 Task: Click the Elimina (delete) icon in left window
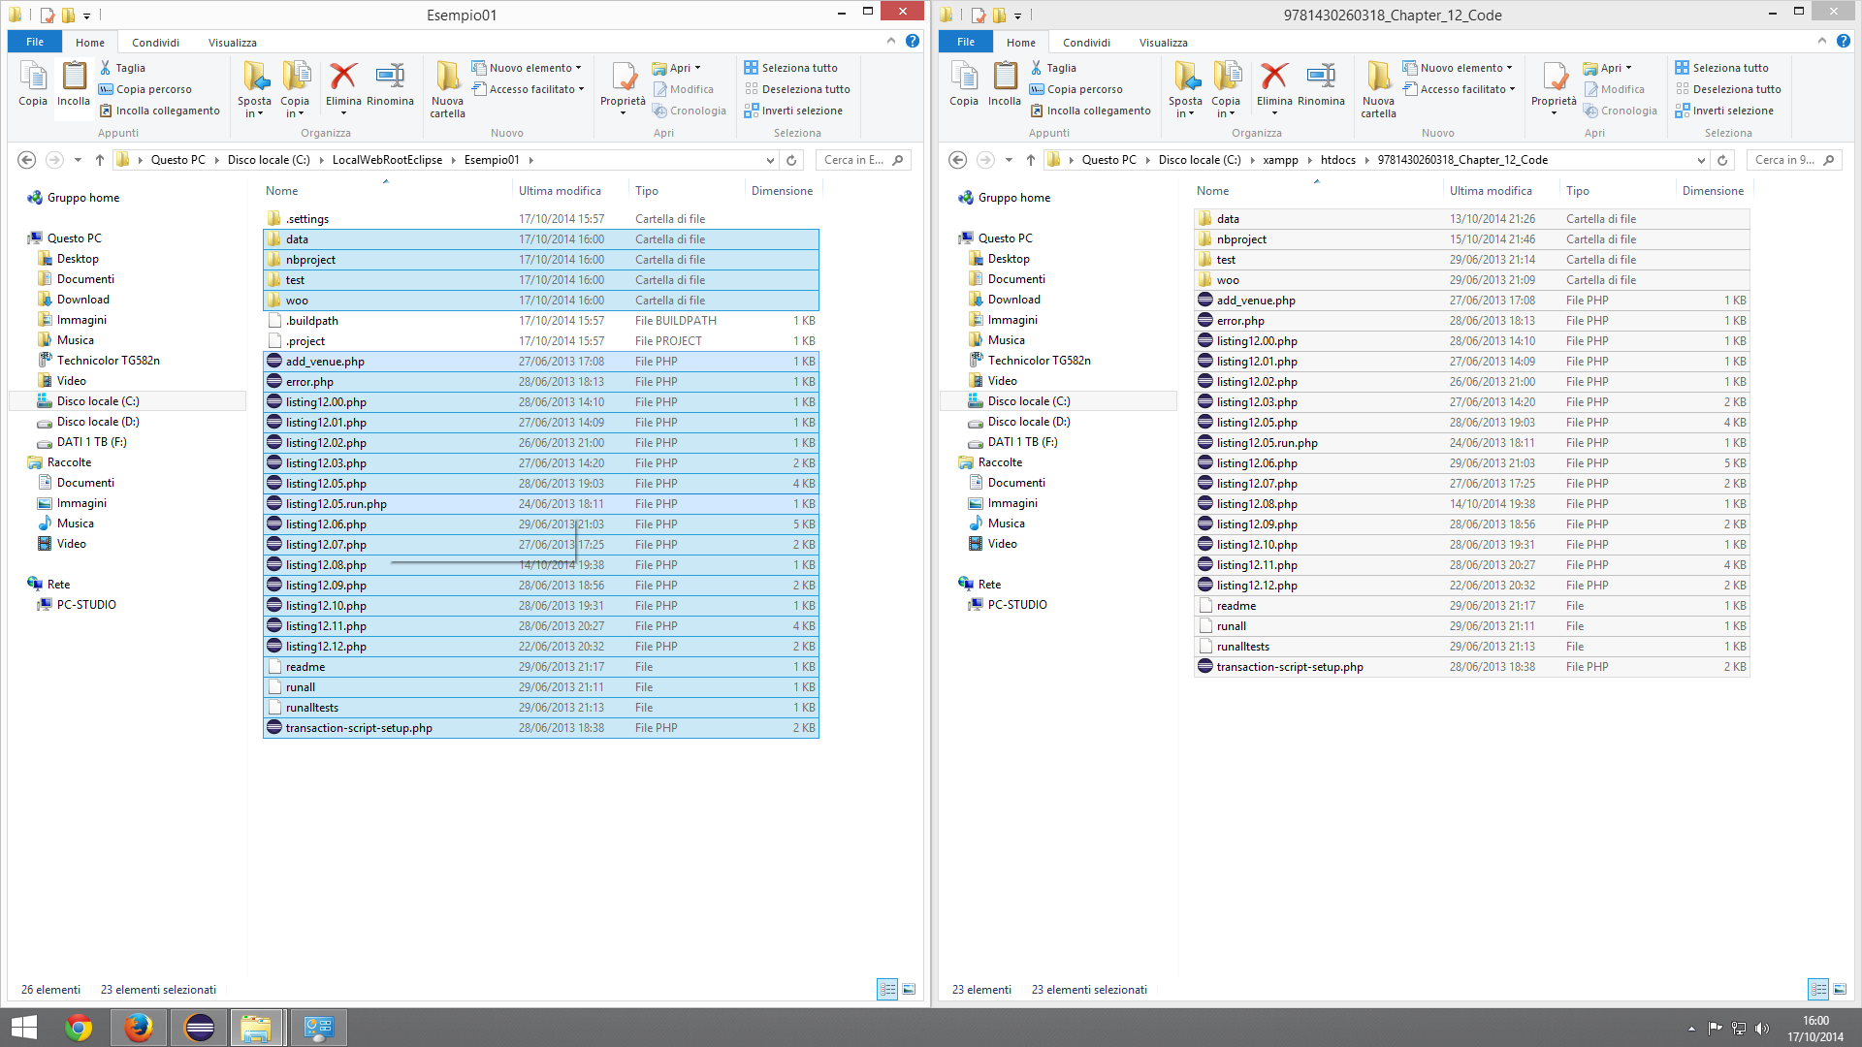point(342,78)
